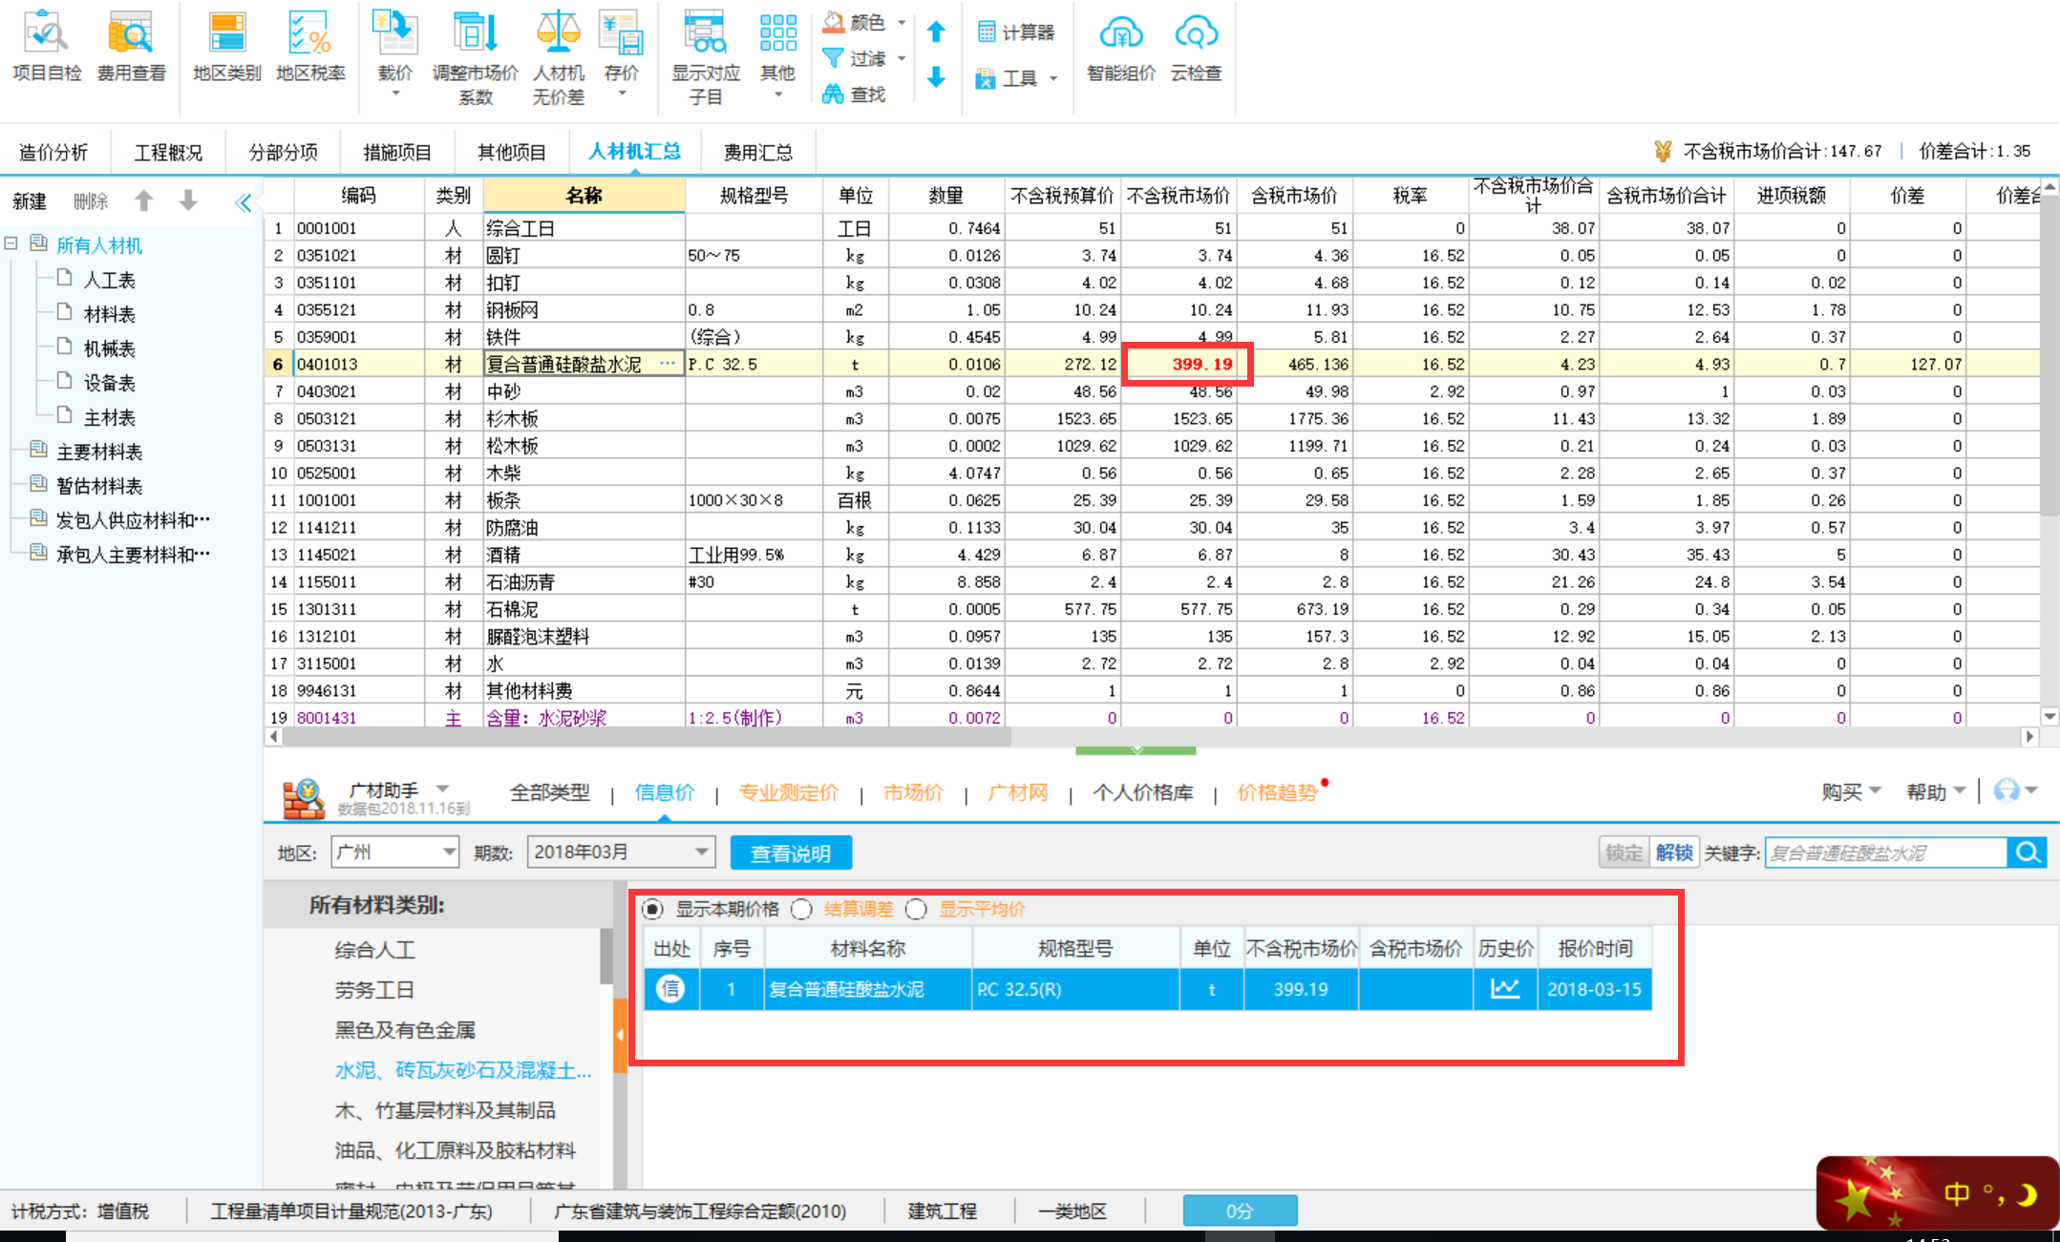Select the 钢板网 material row name
2060x1242 pixels.
point(584,309)
